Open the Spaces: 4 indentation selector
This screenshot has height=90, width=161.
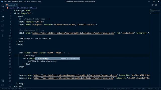129,89
